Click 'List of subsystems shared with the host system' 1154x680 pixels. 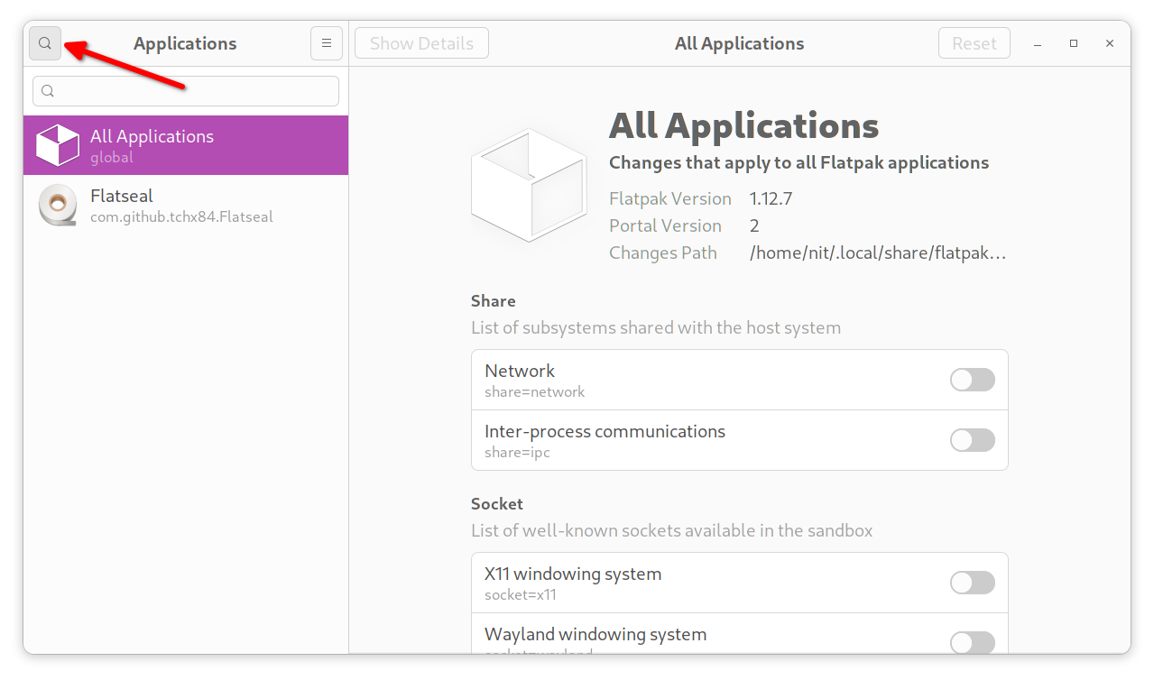tap(656, 327)
